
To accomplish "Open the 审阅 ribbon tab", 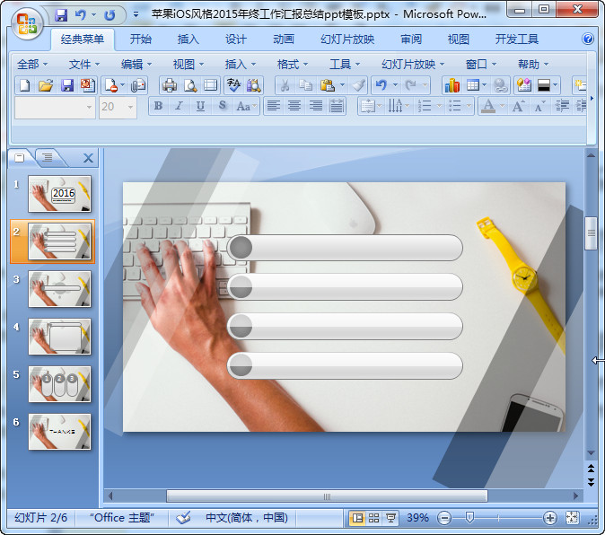I will click(411, 39).
